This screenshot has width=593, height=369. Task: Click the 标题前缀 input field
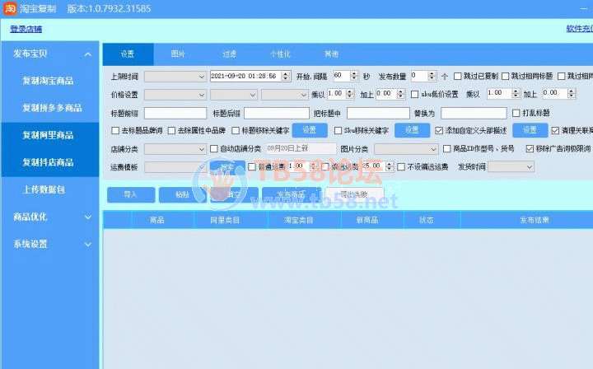(x=175, y=113)
